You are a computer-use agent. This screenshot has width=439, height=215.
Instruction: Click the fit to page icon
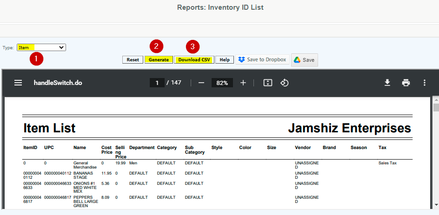click(267, 83)
